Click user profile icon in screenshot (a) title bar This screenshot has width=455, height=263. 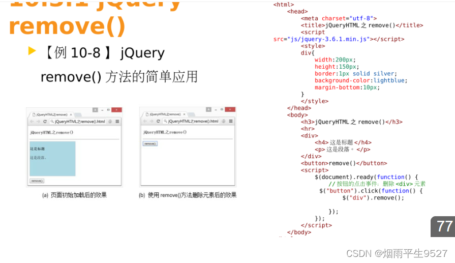[95, 110]
